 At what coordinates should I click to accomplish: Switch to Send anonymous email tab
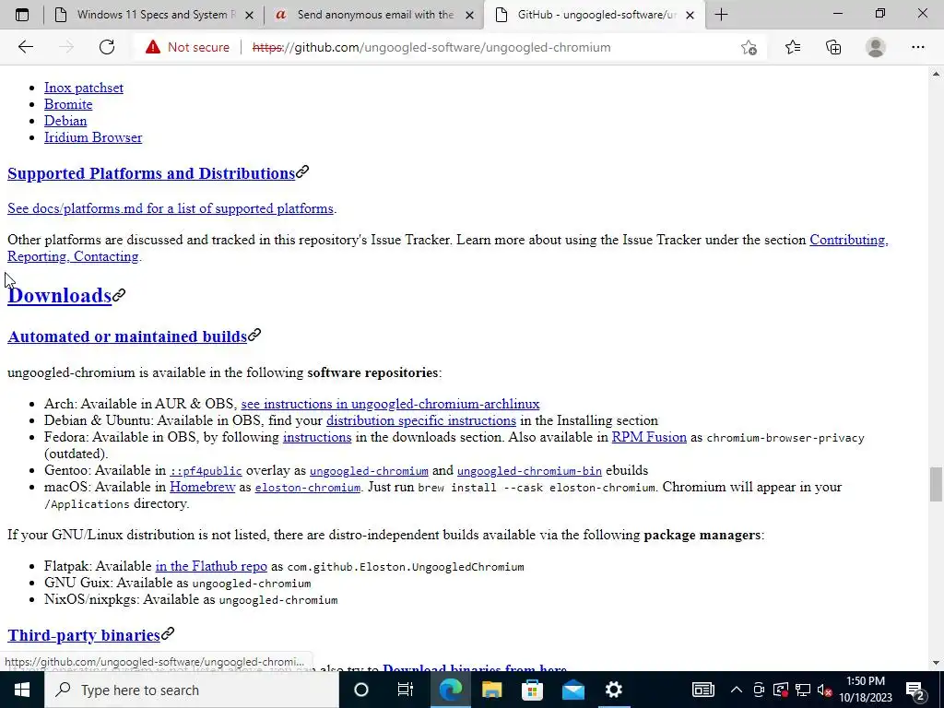[x=373, y=15]
